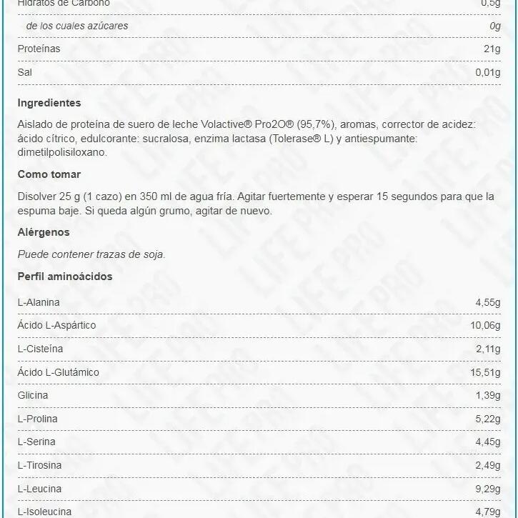
Task: Select the Proteínas row label
Action: 39,49
